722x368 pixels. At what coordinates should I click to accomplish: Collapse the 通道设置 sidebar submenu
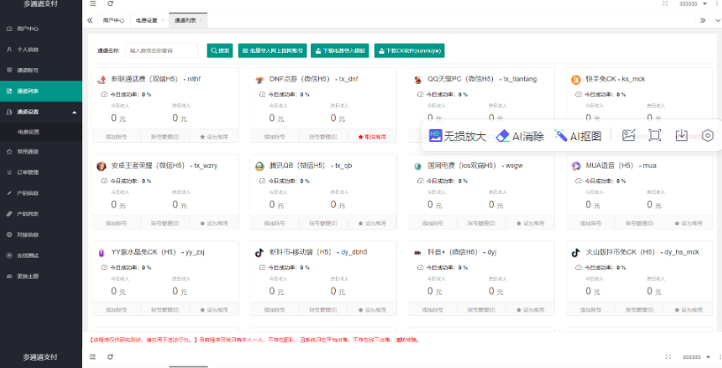[41, 112]
